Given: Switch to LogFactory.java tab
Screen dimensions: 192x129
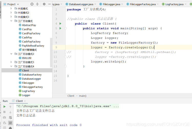Looking at the screenshot, I should point(174,4).
